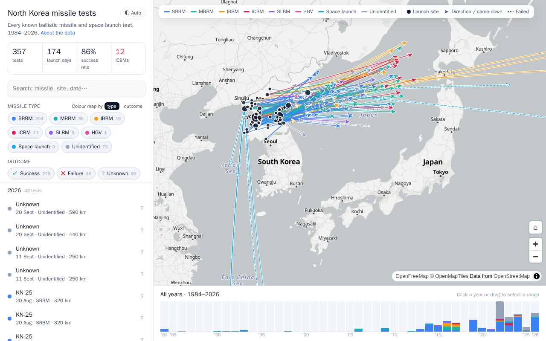Click outcome icon for 590 km test
The image size is (546, 341).
[142, 208]
